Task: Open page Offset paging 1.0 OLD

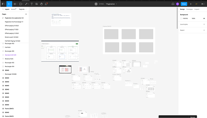Action: (12, 26)
